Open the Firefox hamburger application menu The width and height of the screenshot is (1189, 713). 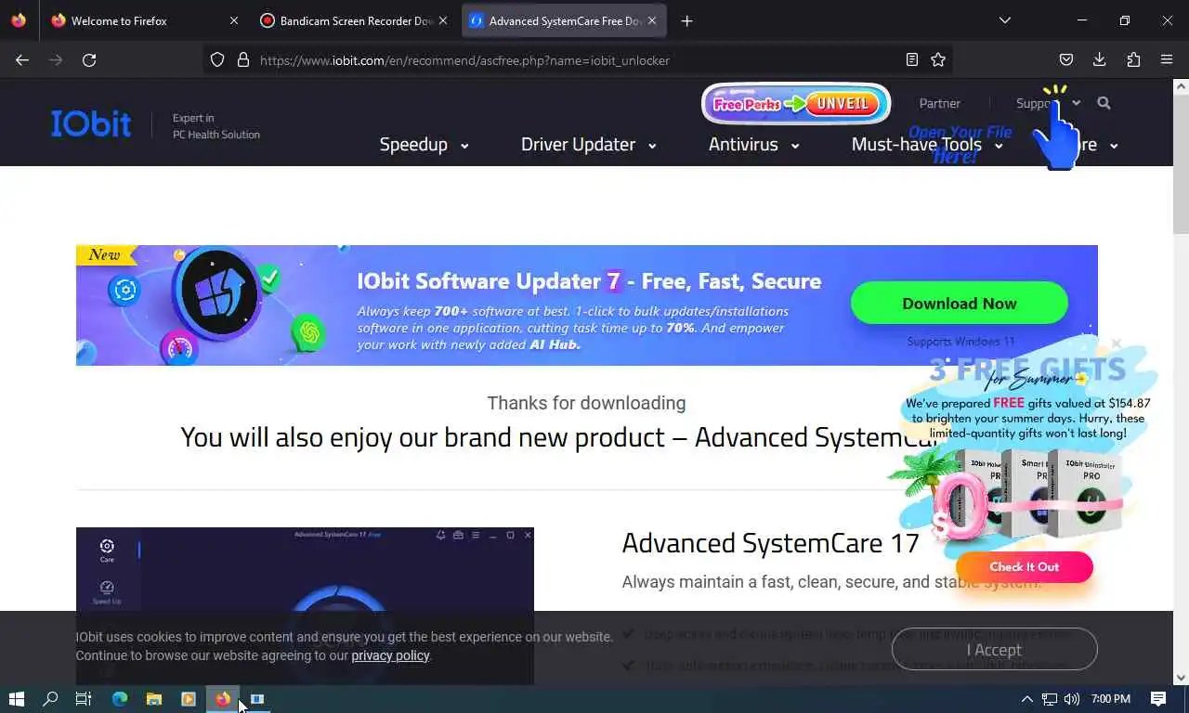click(x=1167, y=59)
